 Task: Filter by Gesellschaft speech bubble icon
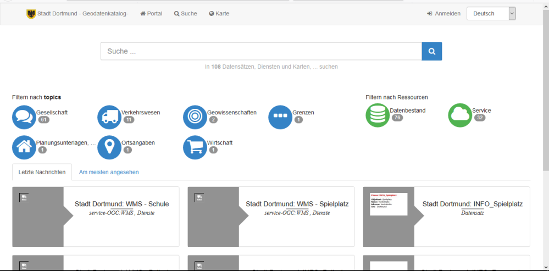[x=24, y=117]
